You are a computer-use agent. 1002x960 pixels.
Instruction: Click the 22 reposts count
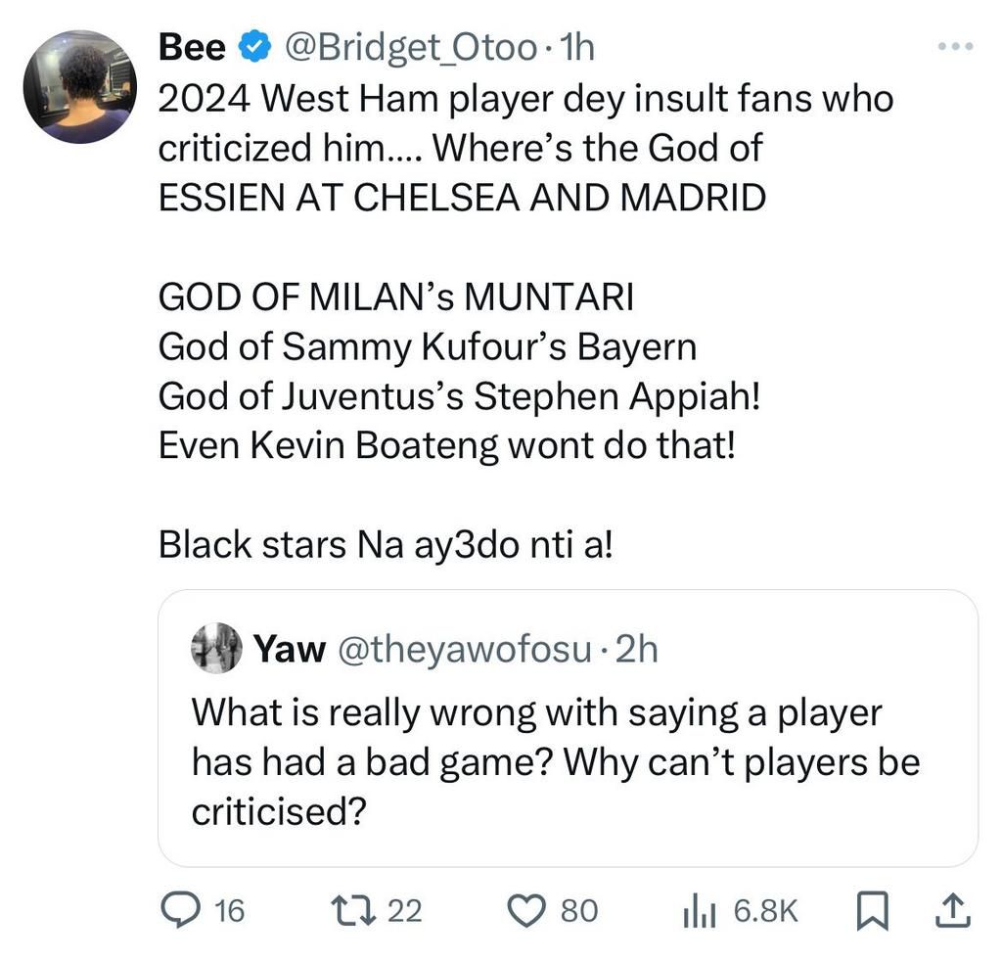tap(405, 911)
